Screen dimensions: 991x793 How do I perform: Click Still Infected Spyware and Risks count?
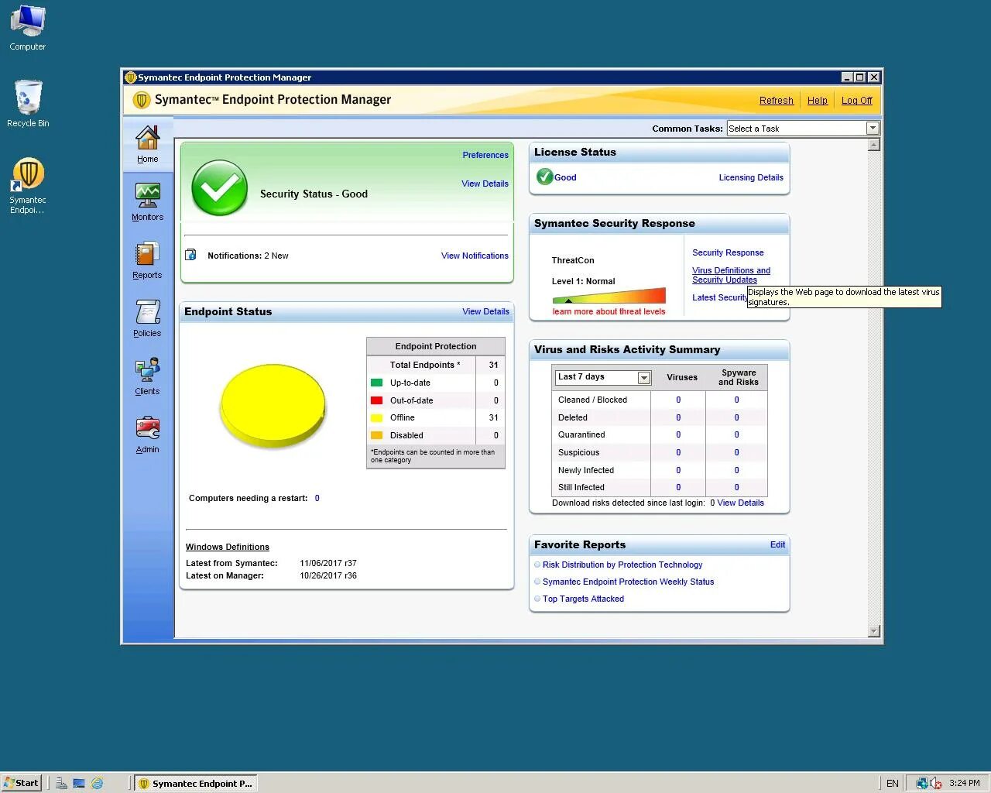(x=736, y=487)
